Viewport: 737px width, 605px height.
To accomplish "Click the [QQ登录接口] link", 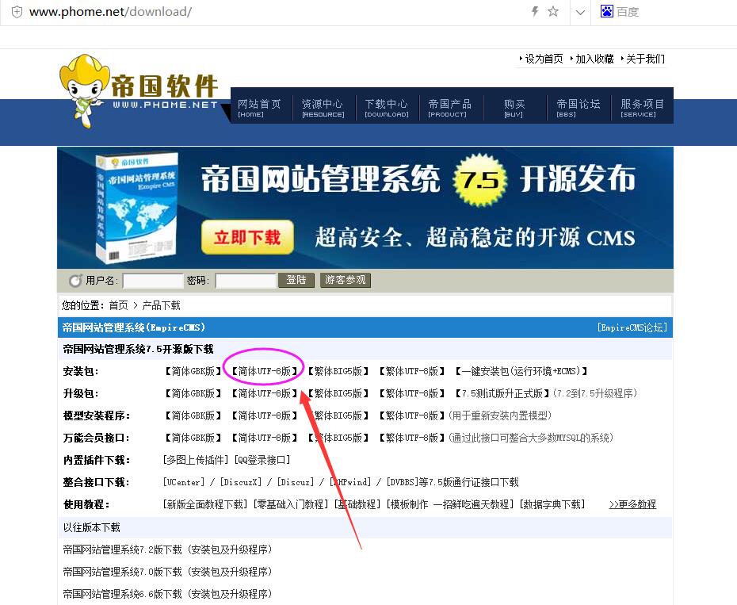I will point(263,460).
